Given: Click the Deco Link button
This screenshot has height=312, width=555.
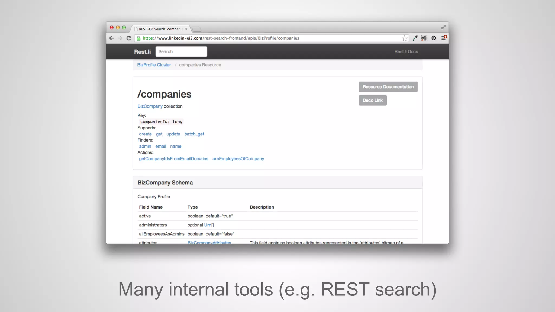Looking at the screenshot, I should pos(373,100).
